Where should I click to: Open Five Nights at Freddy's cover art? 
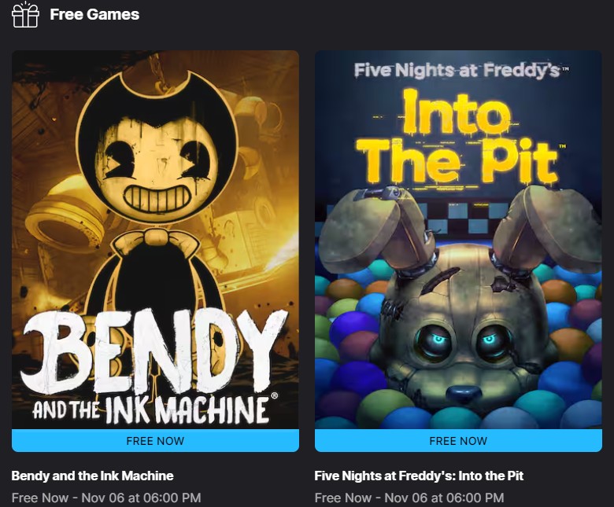458,240
